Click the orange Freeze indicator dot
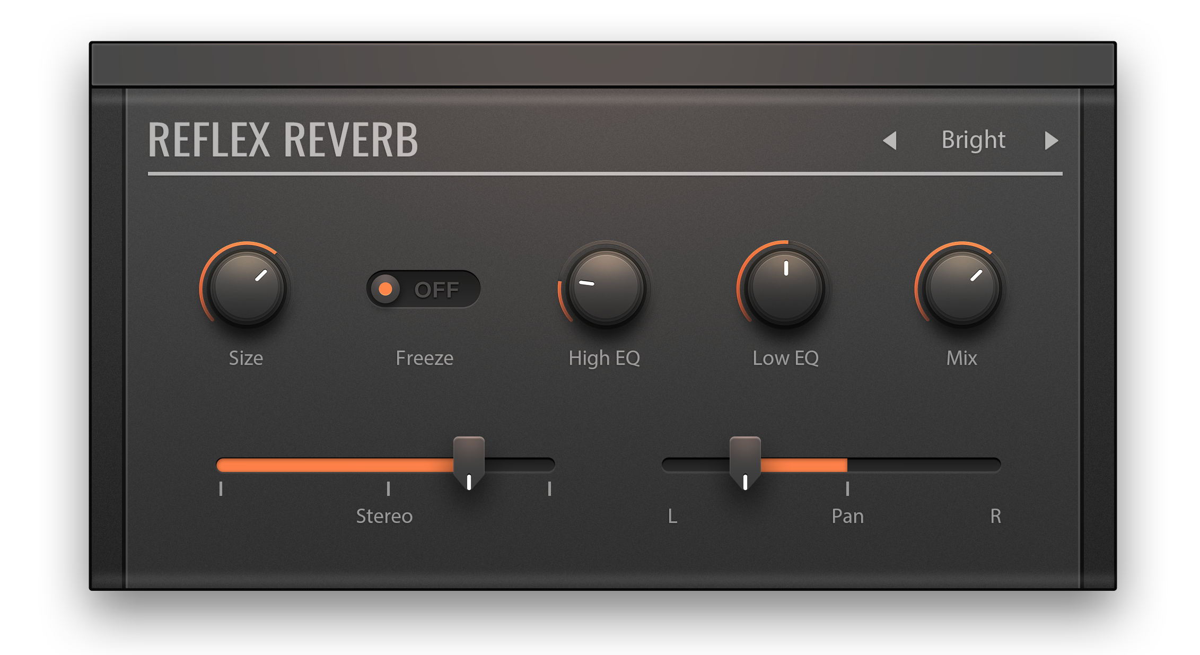Image resolution: width=1200 pixels, height=655 pixels. (386, 289)
